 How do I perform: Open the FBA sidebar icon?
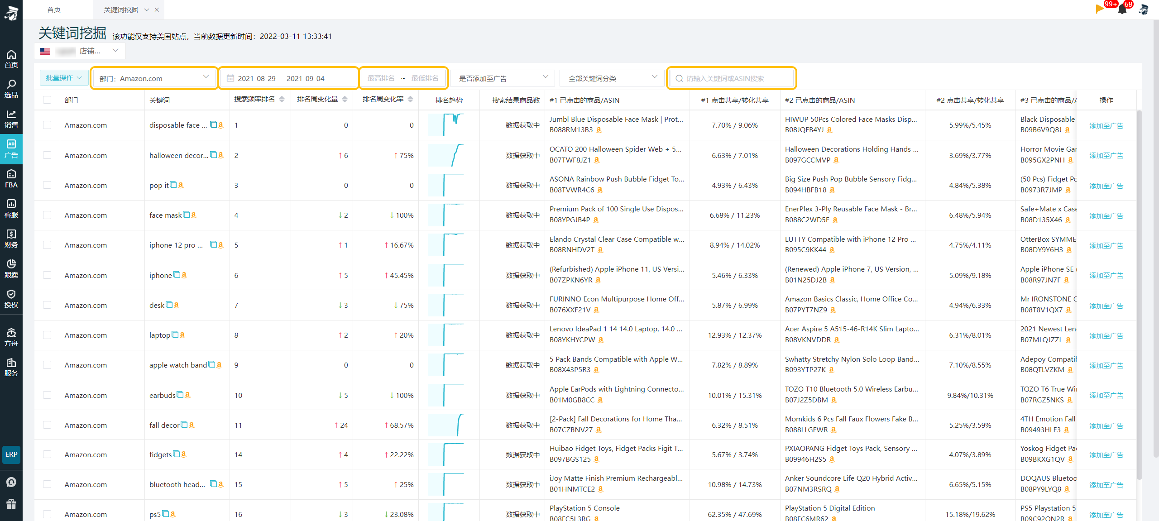pos(11,179)
